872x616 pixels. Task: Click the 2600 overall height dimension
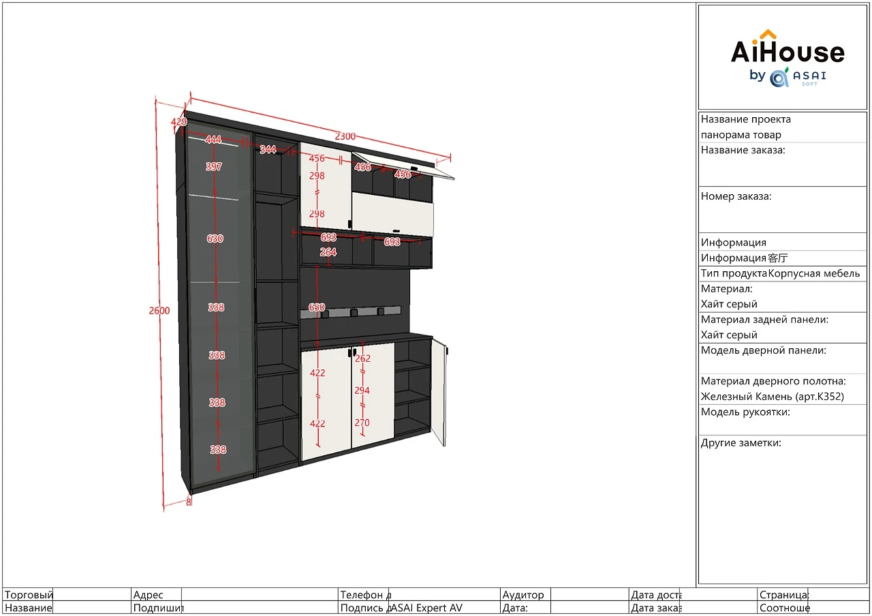159,311
